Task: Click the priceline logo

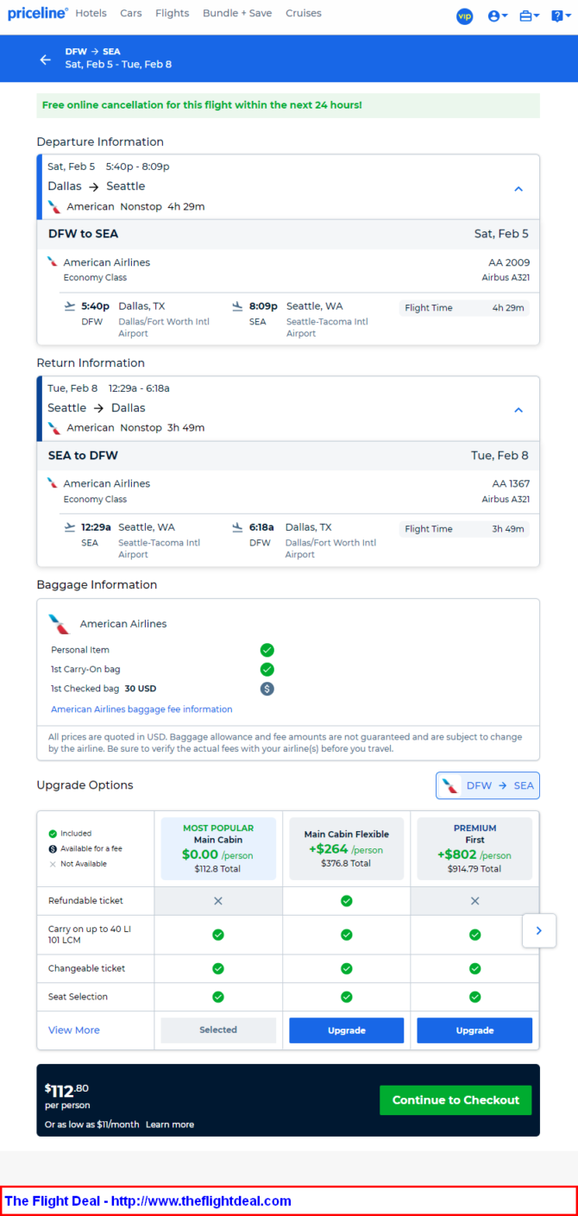Action: click(38, 14)
